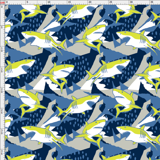The height and width of the screenshot is (160, 160).
Task: Click the 25 mark on the vertical ruler
Action: coord(2,111)
